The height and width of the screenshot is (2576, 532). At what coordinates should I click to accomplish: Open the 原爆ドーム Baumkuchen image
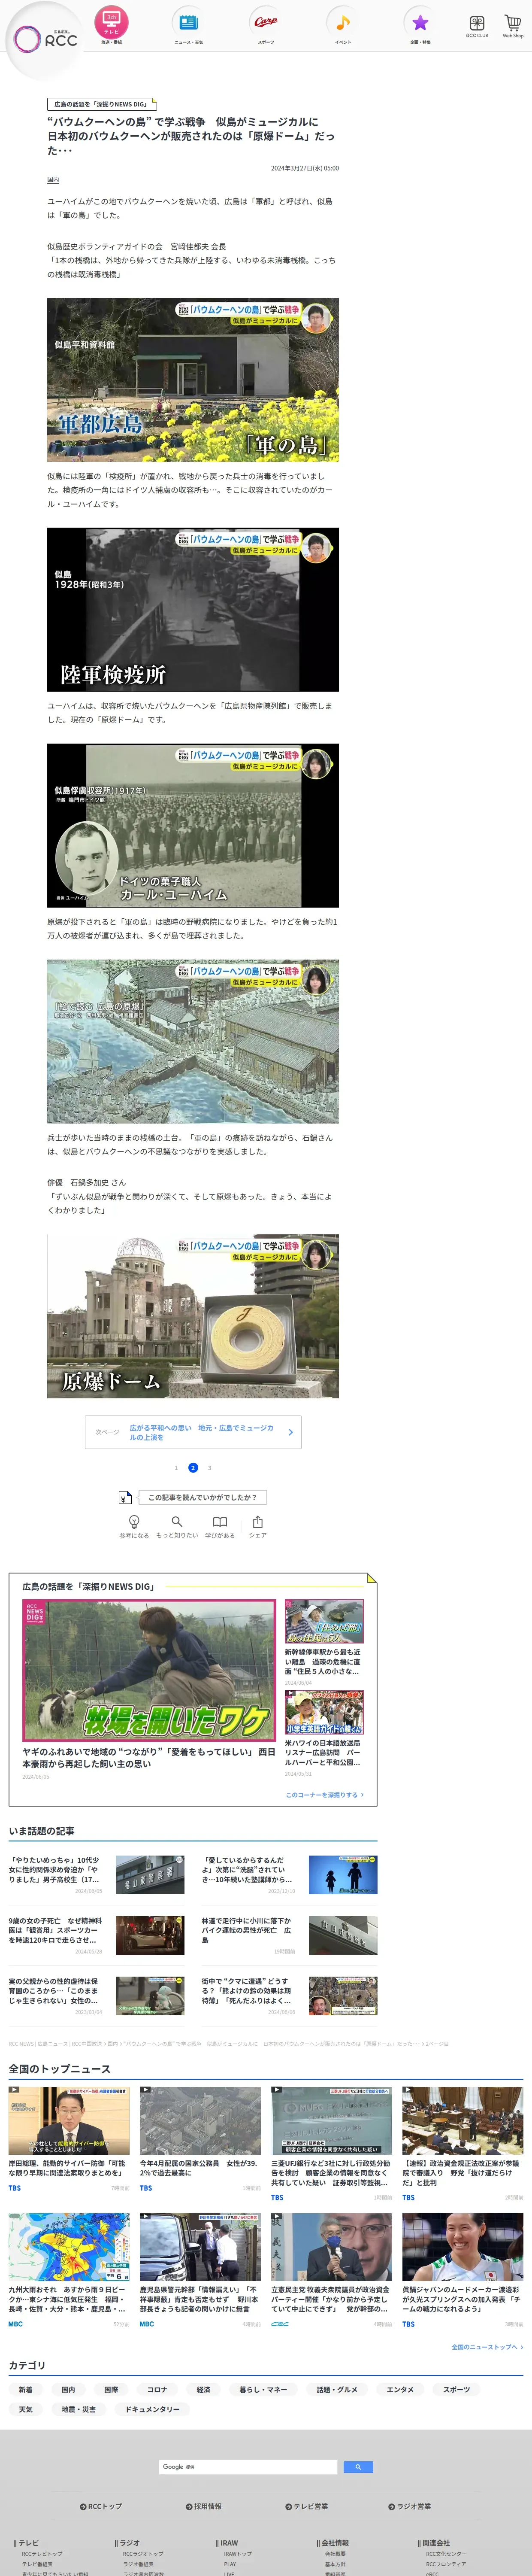[x=193, y=1316]
